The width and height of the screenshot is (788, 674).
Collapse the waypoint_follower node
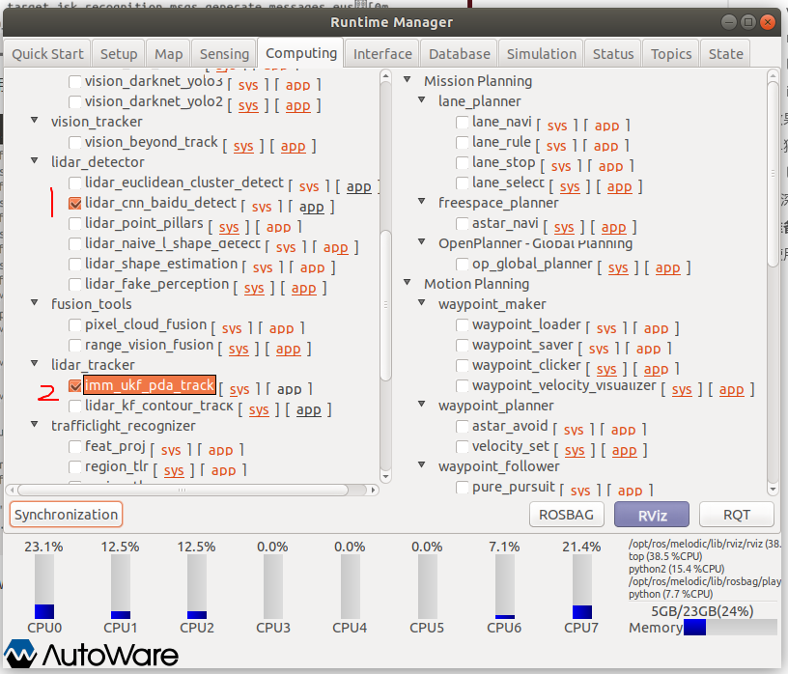422,464
